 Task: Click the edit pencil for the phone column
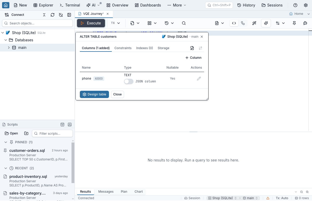199,79
